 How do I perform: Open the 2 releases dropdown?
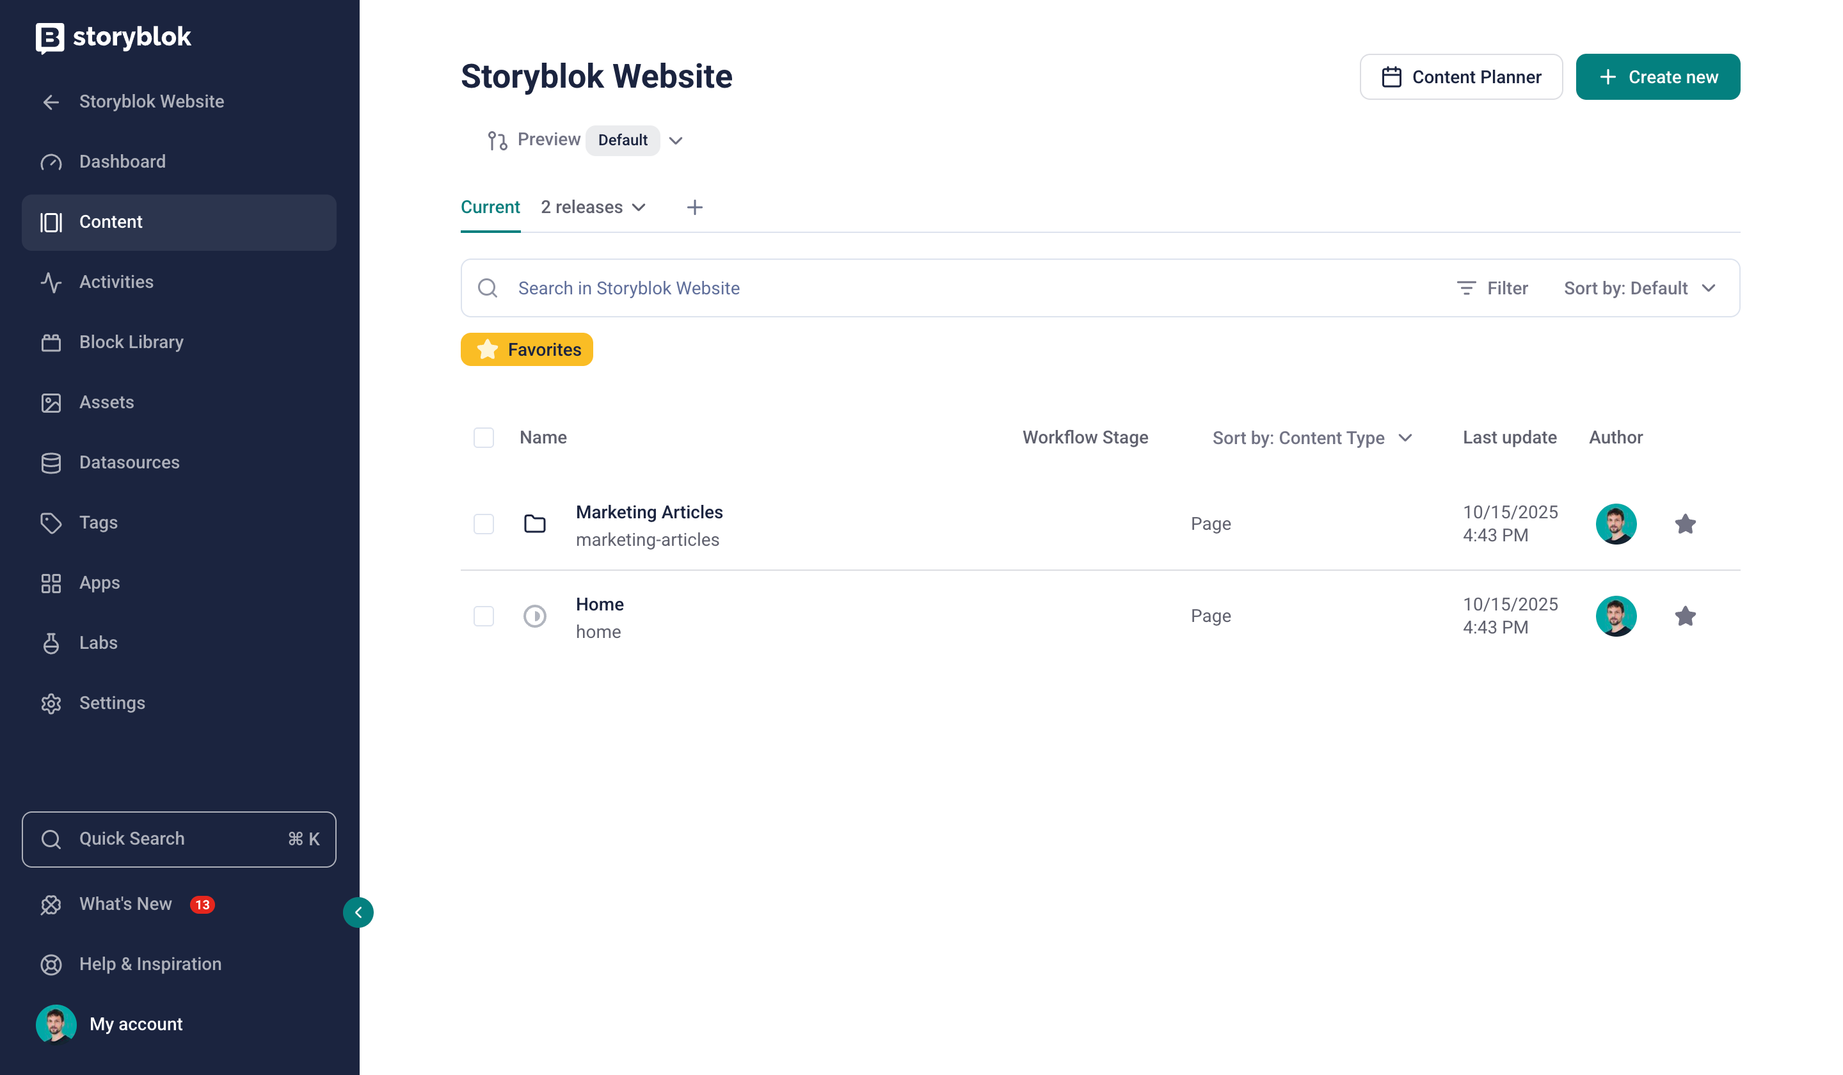coord(593,208)
